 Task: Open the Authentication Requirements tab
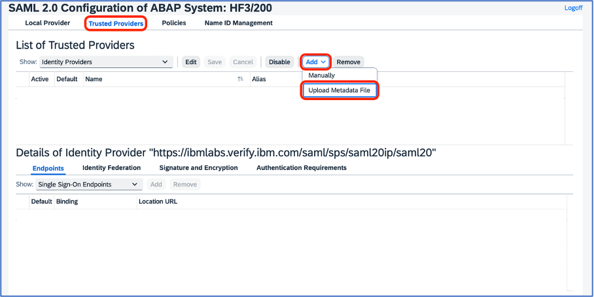click(x=302, y=167)
